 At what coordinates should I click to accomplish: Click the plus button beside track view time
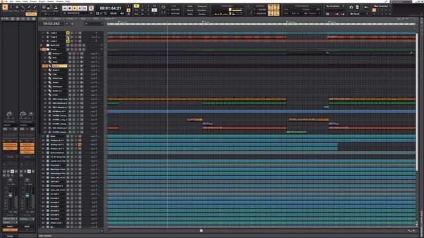coord(67,24)
